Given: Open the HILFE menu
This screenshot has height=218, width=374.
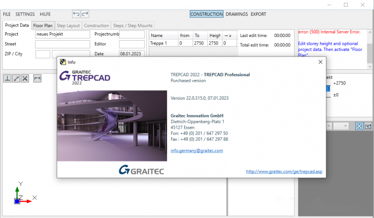Looking at the screenshot, I should [45, 14].
